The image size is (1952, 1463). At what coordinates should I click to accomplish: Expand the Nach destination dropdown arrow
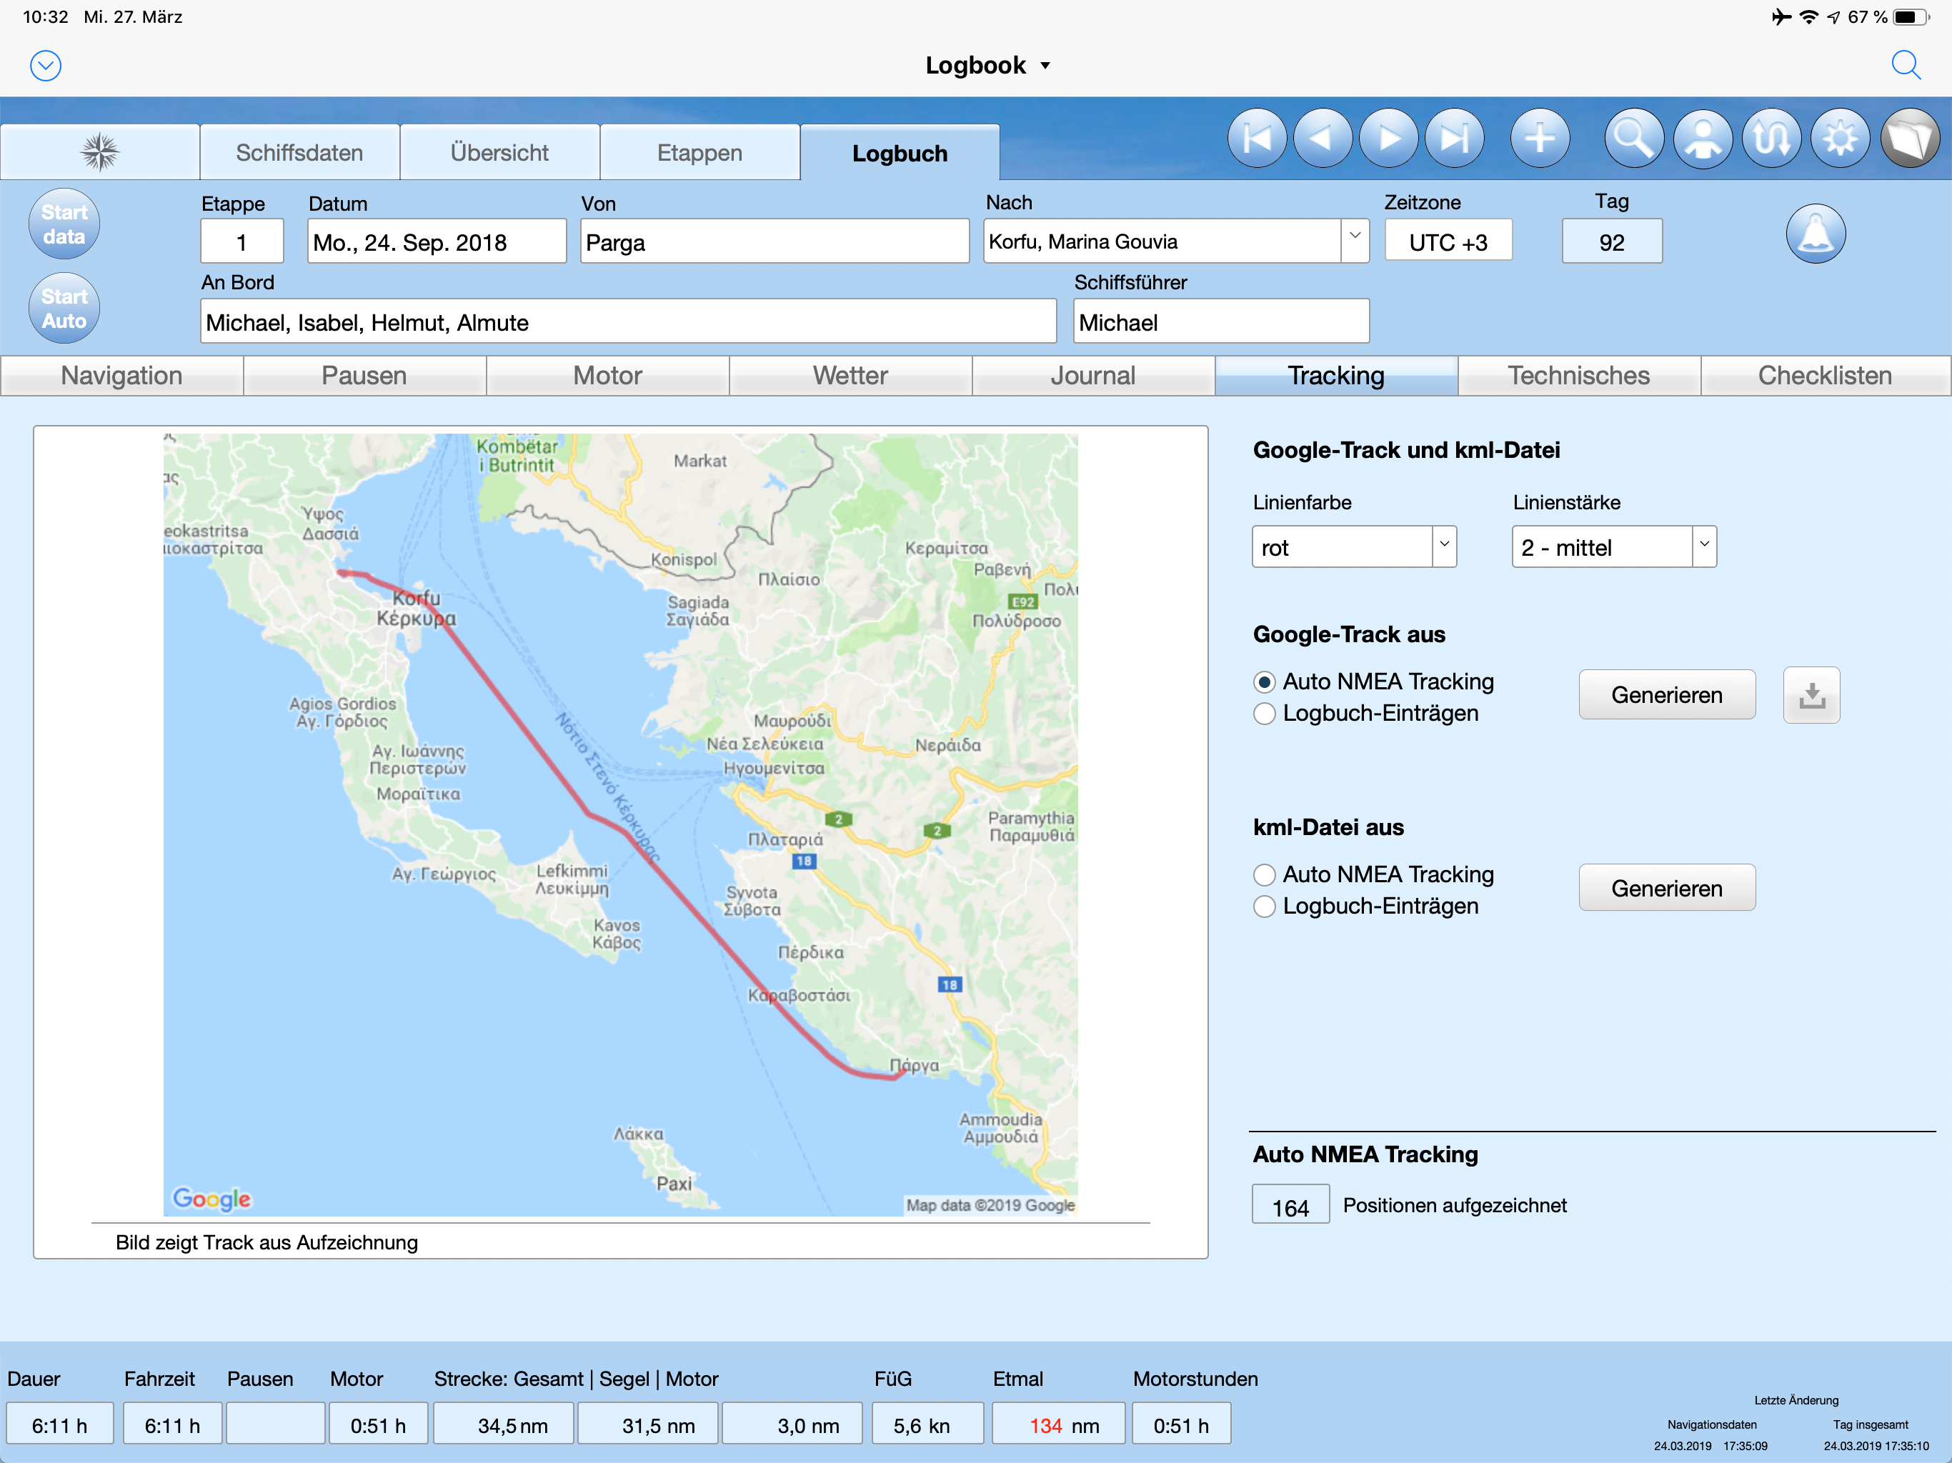coord(1355,241)
